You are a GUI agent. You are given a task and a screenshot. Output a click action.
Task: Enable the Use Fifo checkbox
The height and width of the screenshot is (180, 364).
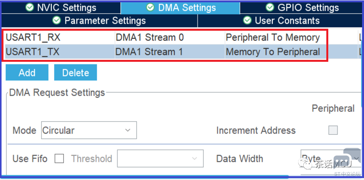coord(59,159)
